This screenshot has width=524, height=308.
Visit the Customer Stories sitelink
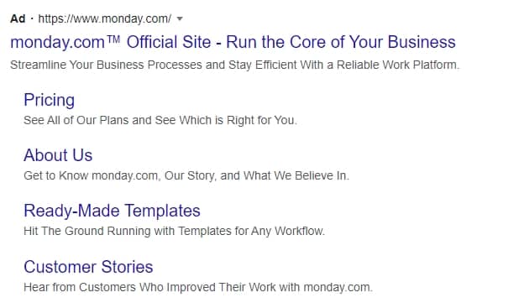coord(88,267)
